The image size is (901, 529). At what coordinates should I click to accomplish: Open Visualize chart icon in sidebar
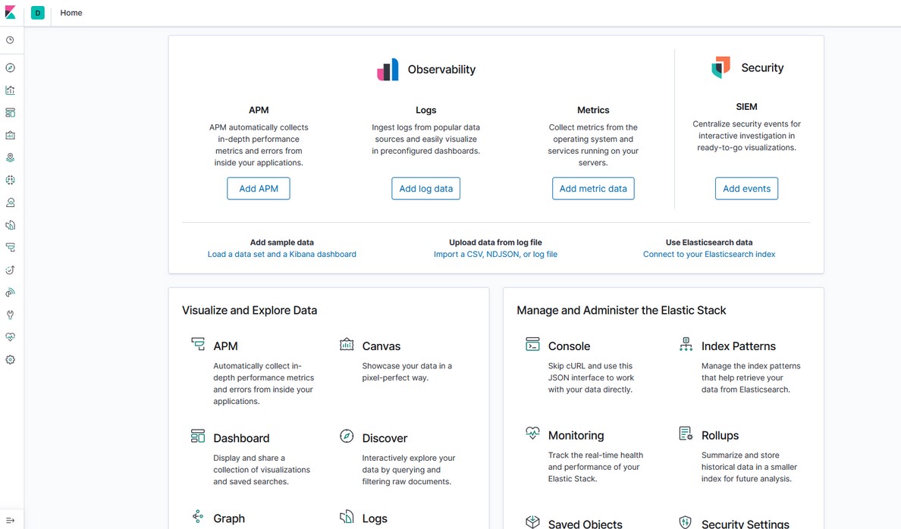click(11, 90)
